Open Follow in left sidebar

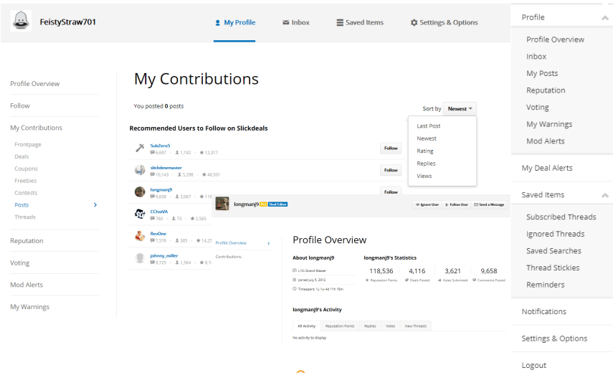pyautogui.click(x=20, y=105)
